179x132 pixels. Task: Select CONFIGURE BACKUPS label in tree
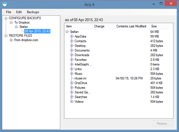pyautogui.click(x=25, y=18)
